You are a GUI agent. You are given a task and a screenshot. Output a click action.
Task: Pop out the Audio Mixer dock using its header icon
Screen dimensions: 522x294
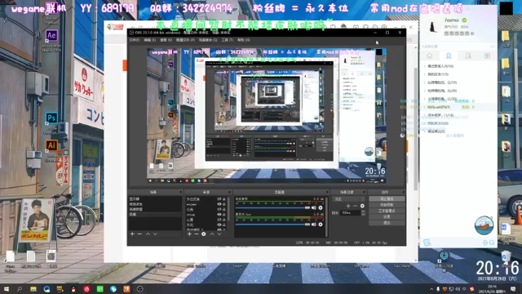pos(327,193)
